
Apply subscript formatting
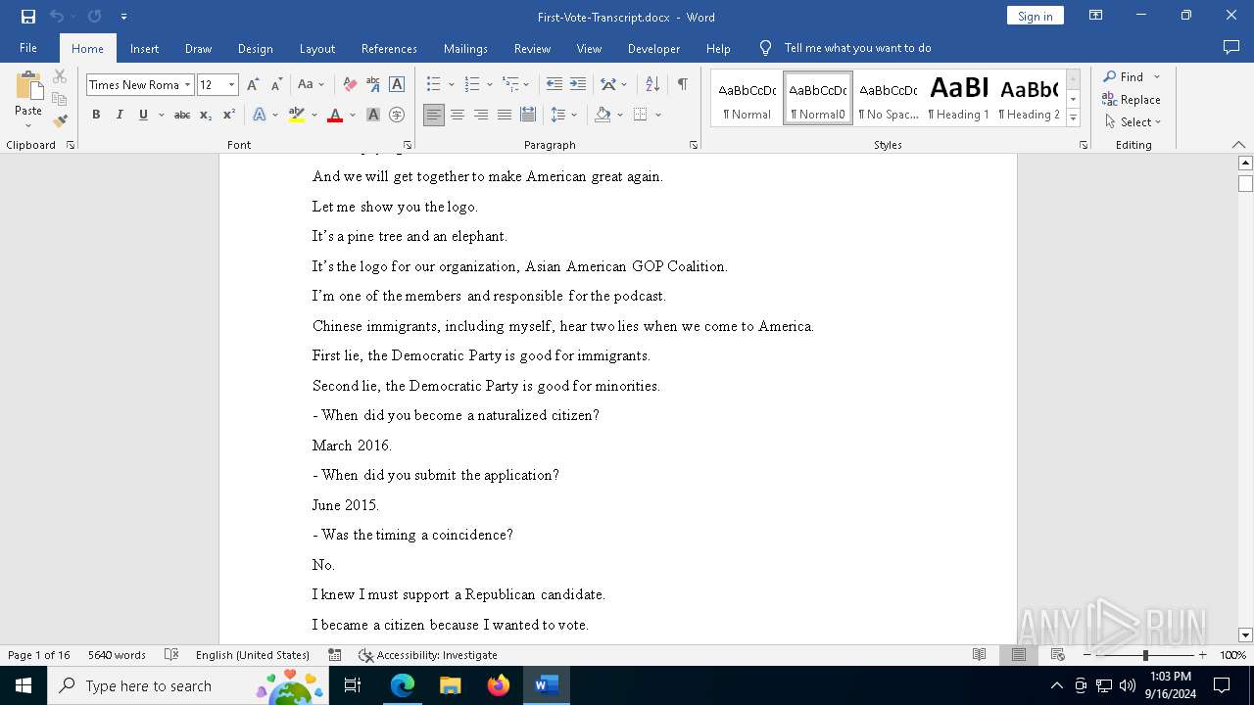pyautogui.click(x=206, y=115)
